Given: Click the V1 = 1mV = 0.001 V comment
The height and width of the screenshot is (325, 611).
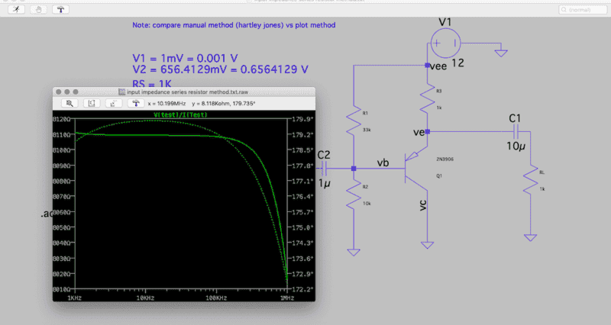Looking at the screenshot, I should [185, 59].
